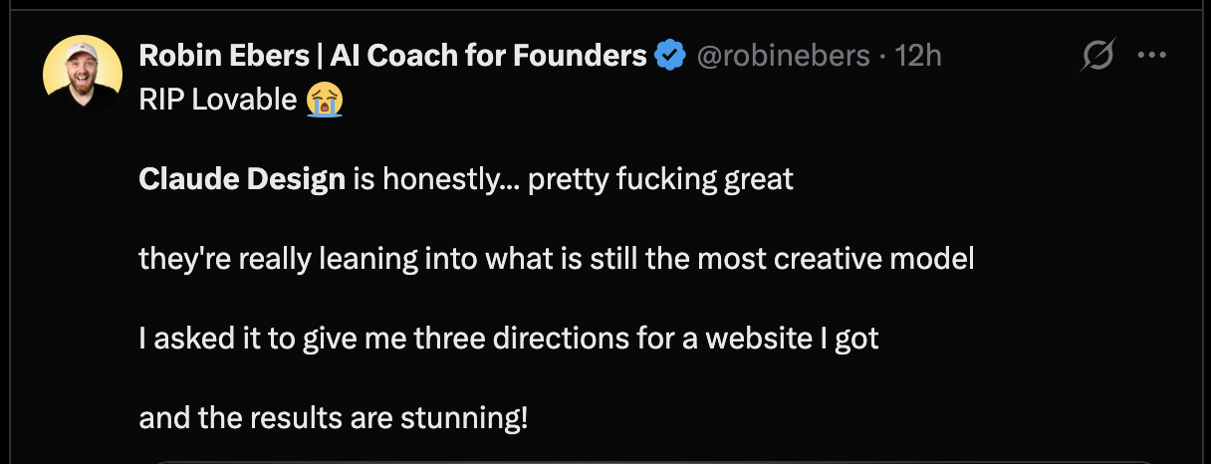
Task: Click the Grok slashed-circle icon
Action: click(1096, 57)
